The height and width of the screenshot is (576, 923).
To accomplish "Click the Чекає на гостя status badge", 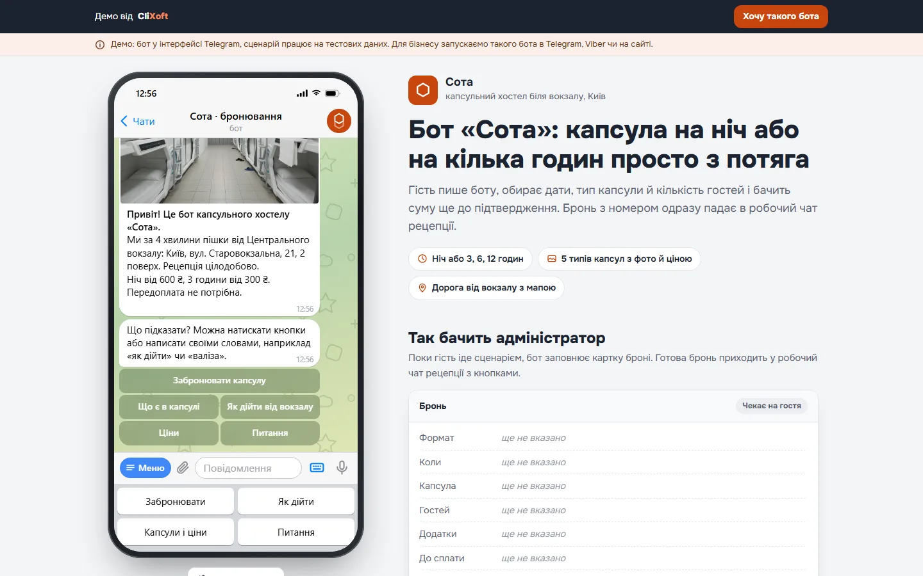I will tap(772, 406).
